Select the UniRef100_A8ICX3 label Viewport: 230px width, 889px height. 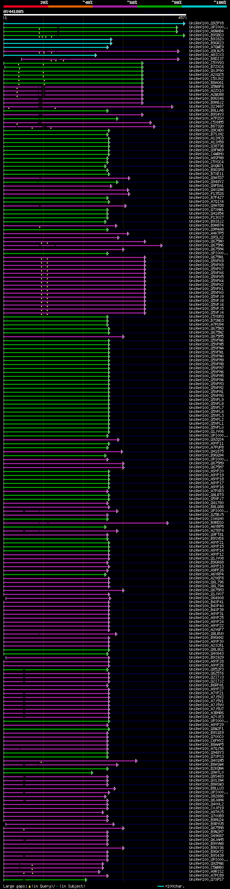pyautogui.click(x=206, y=55)
